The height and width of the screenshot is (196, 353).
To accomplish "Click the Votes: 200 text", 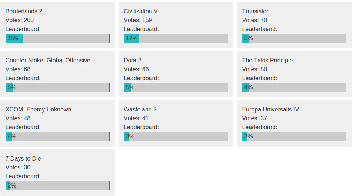I will 20,20.
